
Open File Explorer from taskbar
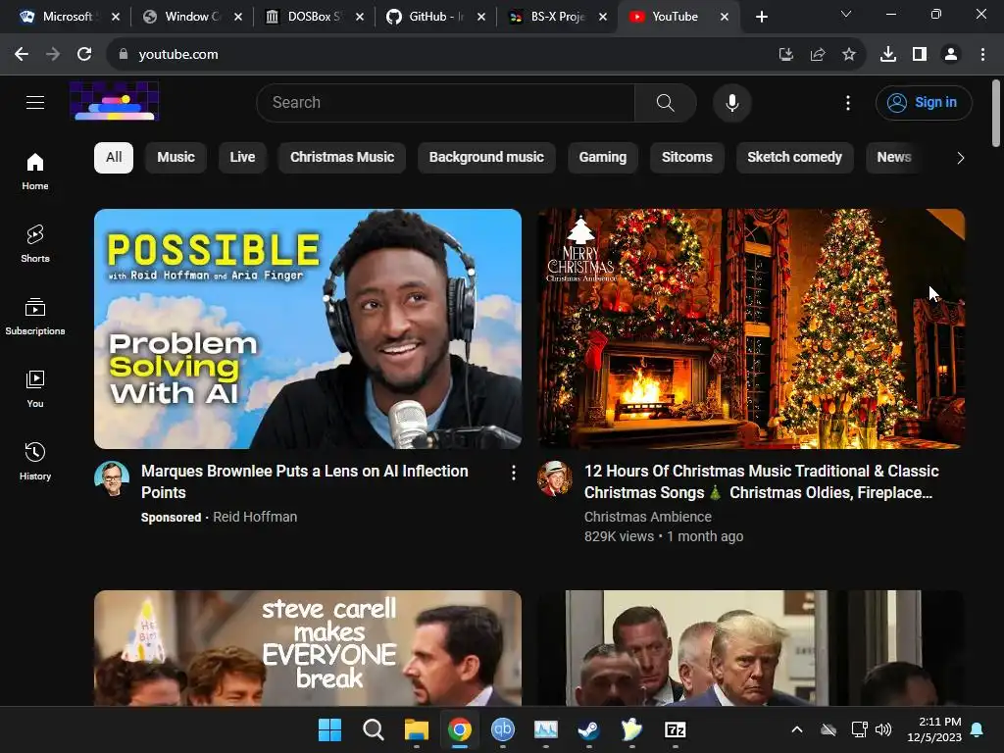point(416,729)
